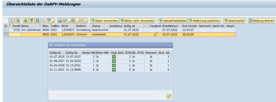Click Gültig ab cell 01.04.2029

[x=57, y=65]
